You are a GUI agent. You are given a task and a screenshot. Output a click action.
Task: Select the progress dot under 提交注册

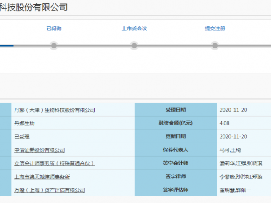(x=215, y=45)
